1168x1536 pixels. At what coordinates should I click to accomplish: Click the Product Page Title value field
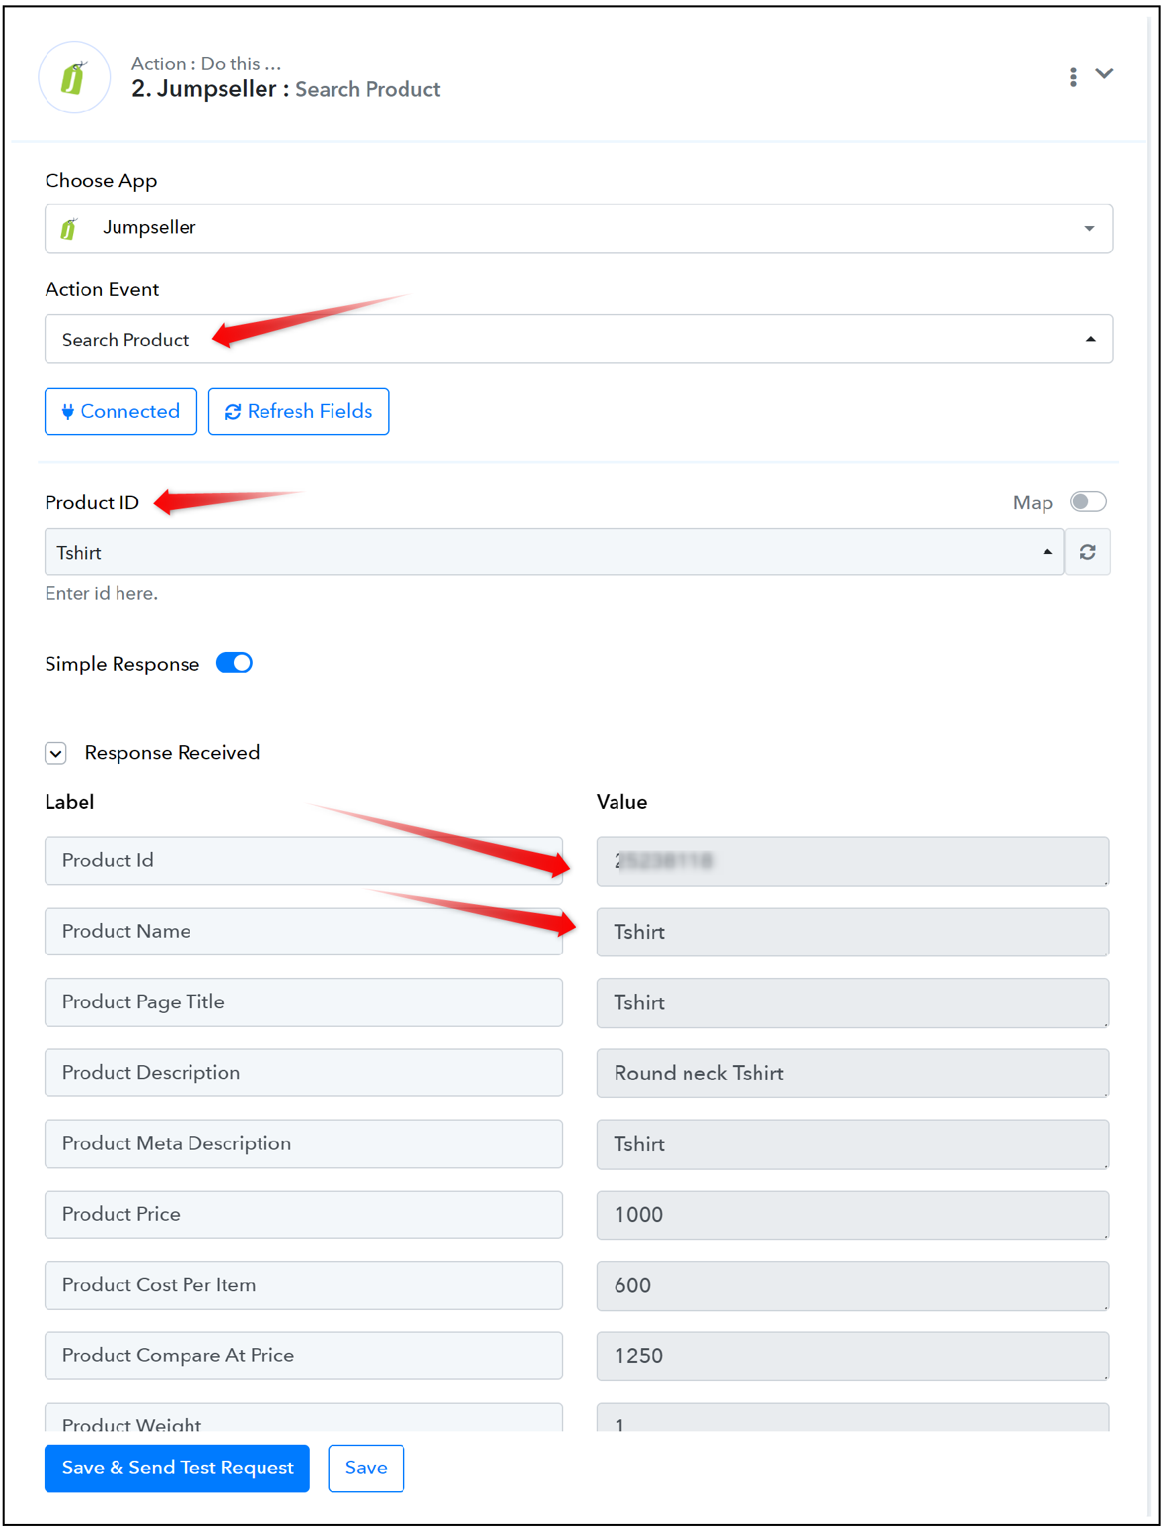(x=852, y=1003)
